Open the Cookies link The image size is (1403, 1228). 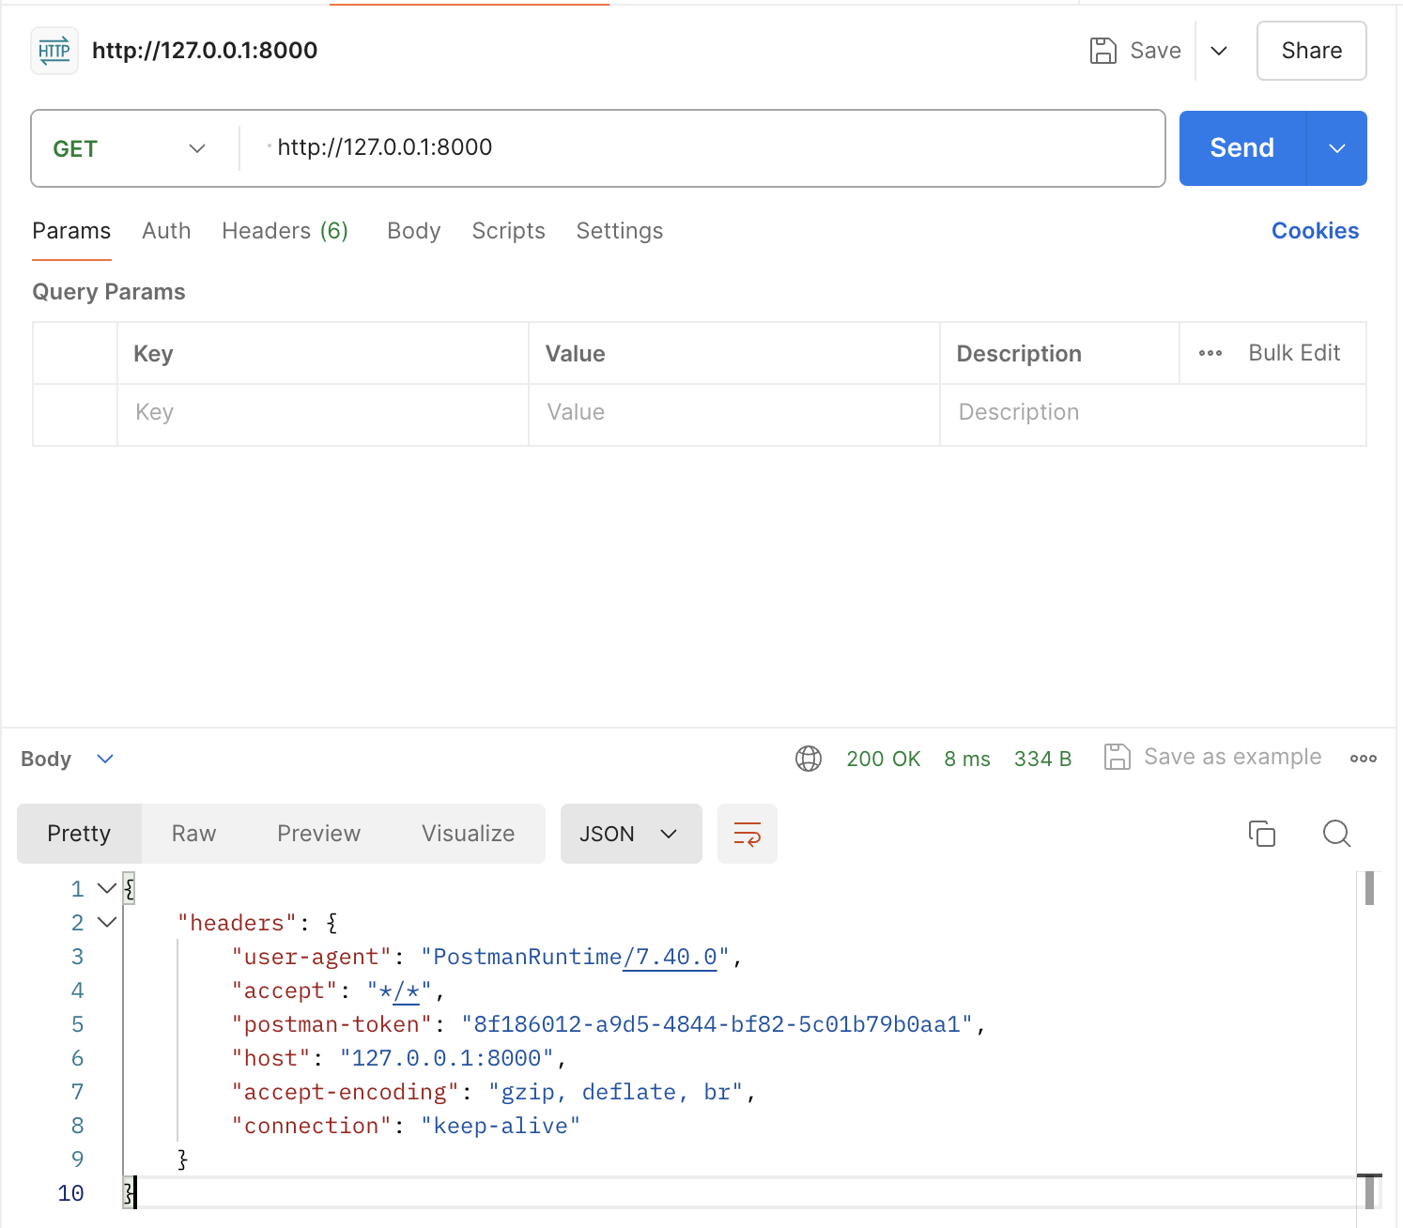1315,231
